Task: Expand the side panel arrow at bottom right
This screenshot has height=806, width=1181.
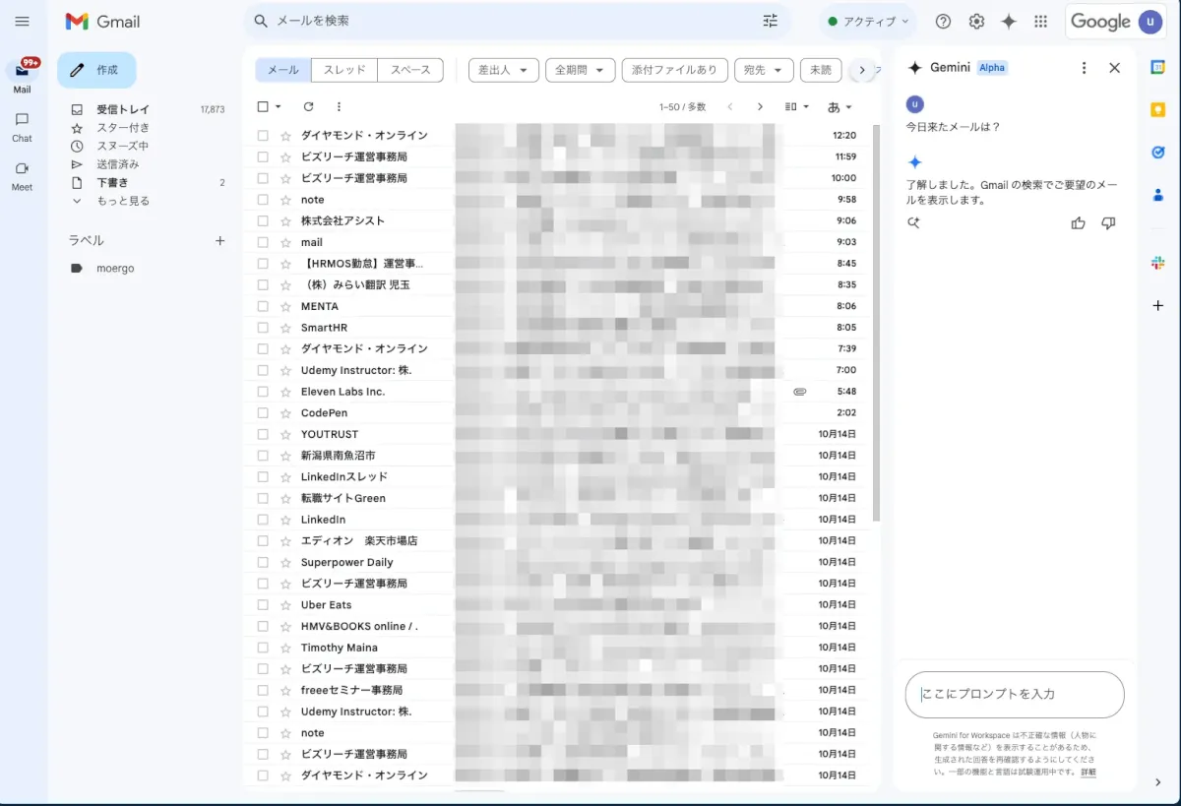Action: click(x=1158, y=782)
